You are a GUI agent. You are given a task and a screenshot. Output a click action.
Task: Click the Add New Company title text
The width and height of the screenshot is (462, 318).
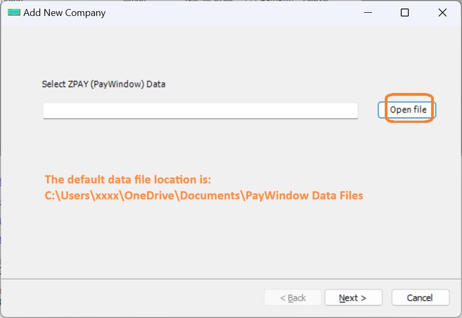coord(64,12)
